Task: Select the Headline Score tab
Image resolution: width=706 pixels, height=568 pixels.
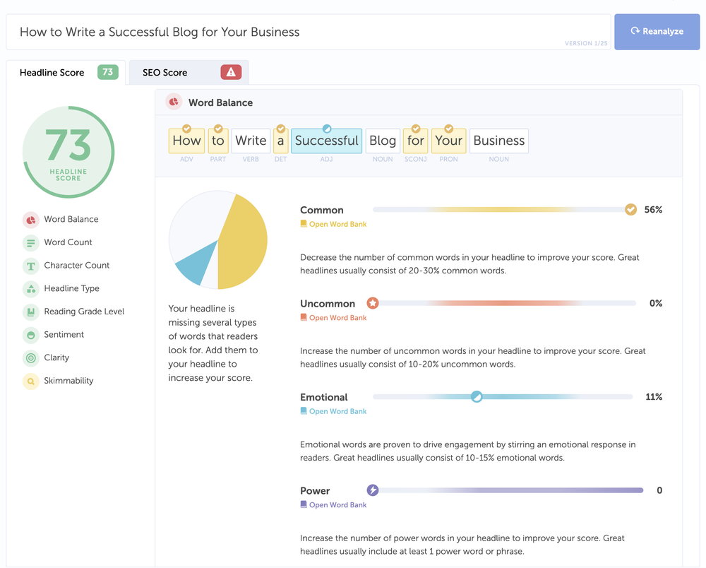Action: pyautogui.click(x=66, y=72)
